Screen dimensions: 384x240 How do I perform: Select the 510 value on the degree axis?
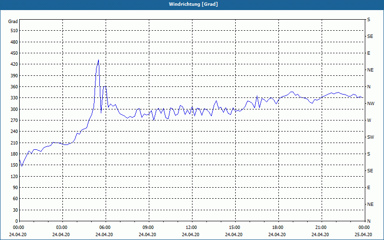pyautogui.click(x=14, y=31)
